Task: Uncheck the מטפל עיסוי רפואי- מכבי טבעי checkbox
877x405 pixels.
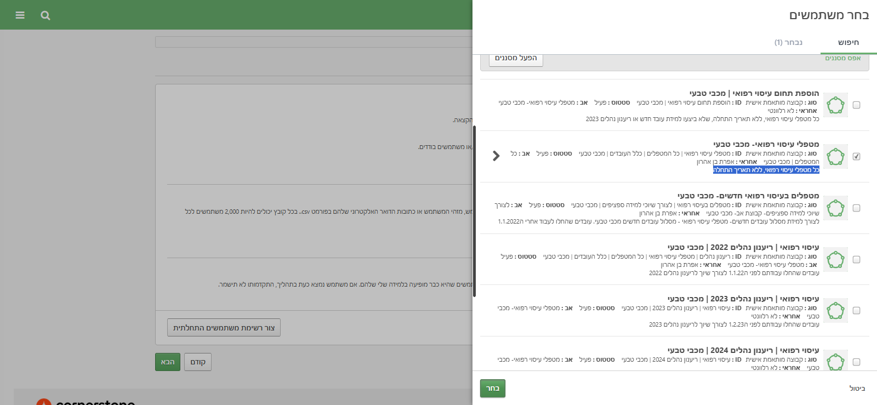Action: click(x=857, y=157)
